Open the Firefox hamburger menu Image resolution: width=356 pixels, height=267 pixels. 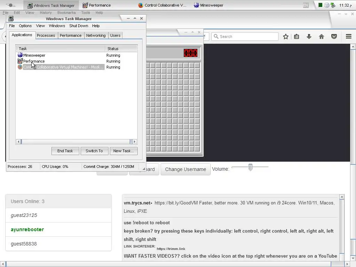coord(349,36)
